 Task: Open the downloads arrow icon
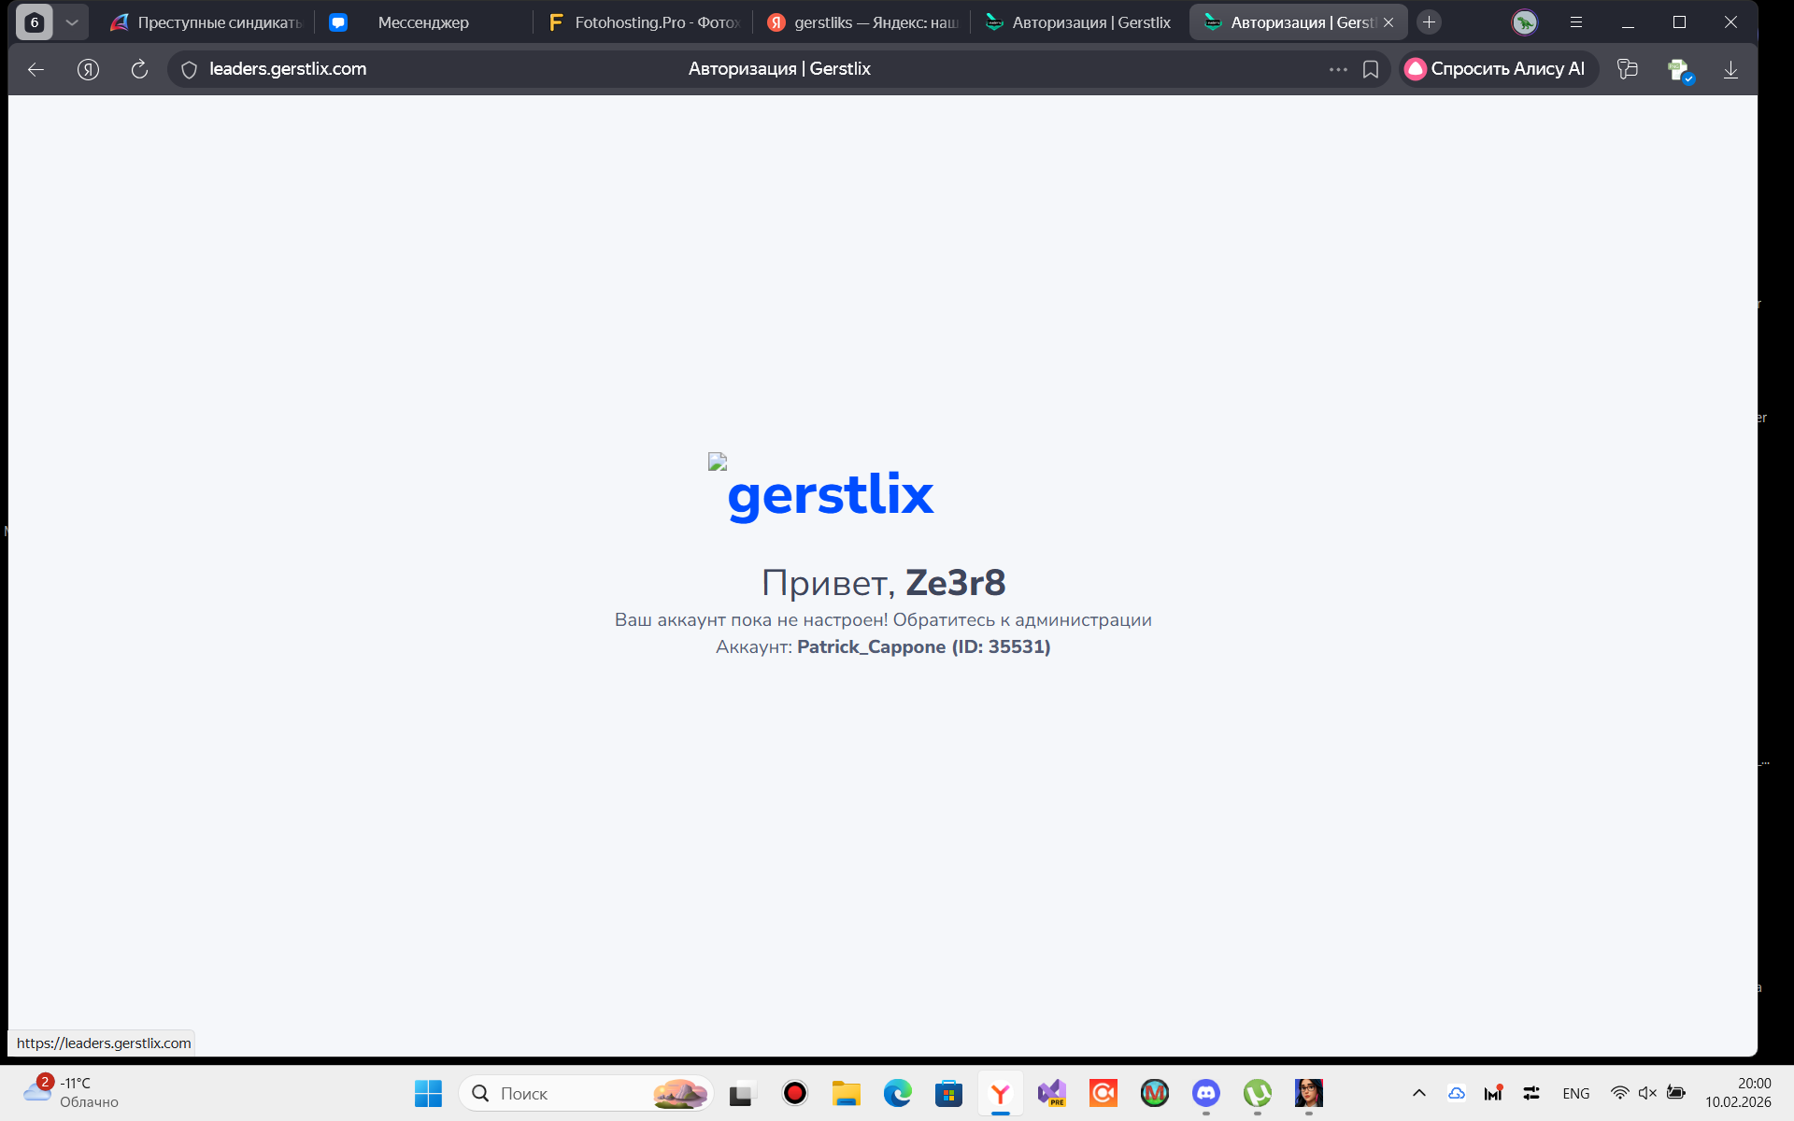[x=1730, y=69]
